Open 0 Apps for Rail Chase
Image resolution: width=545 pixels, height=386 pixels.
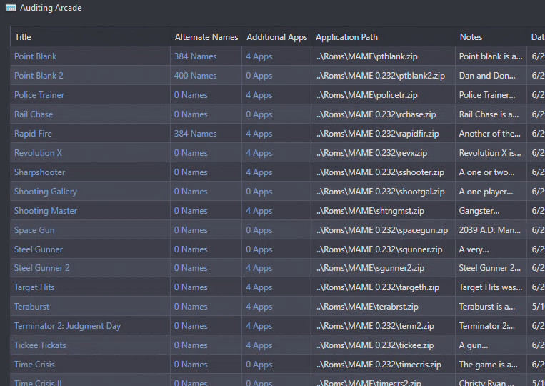259,114
